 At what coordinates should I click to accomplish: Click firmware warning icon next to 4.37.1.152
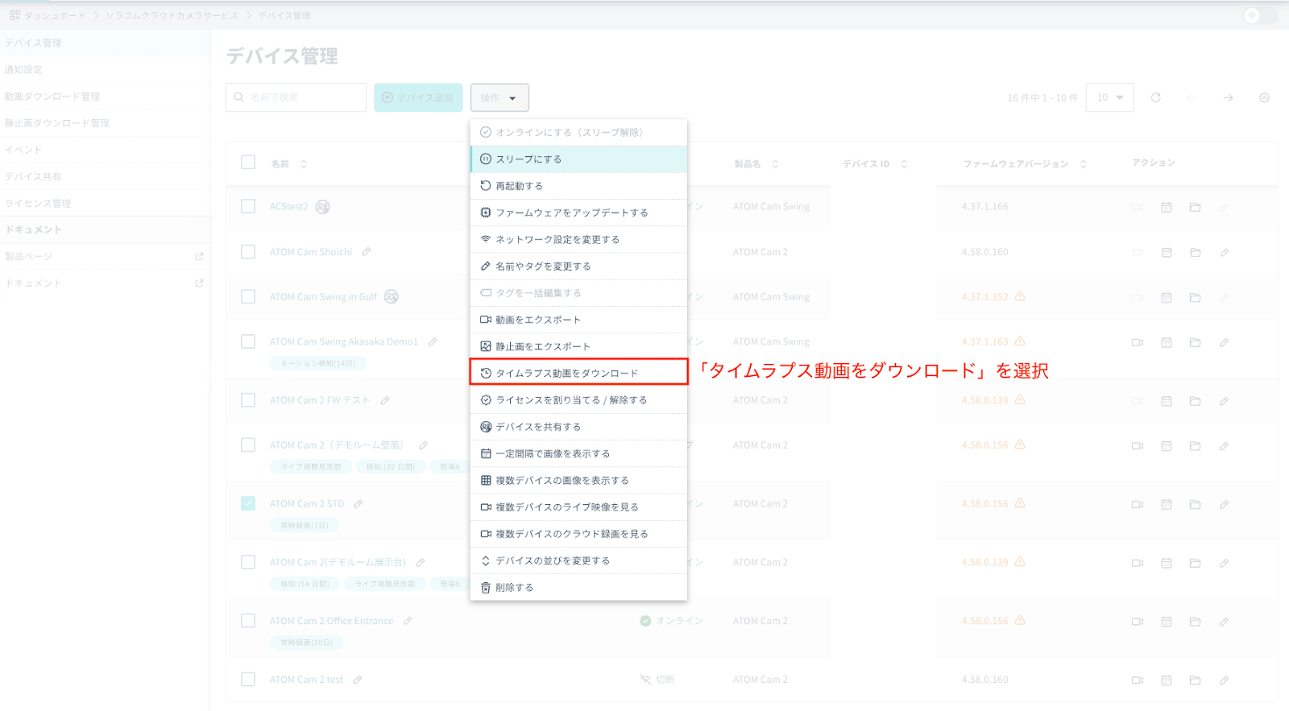(x=1020, y=296)
